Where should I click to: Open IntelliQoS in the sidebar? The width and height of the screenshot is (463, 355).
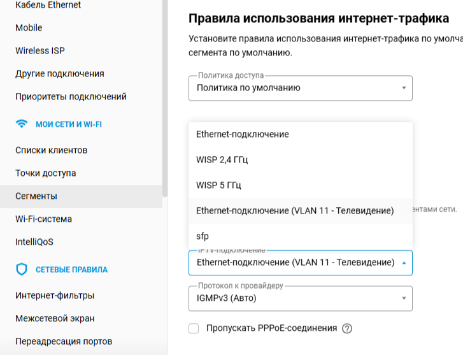tap(34, 242)
